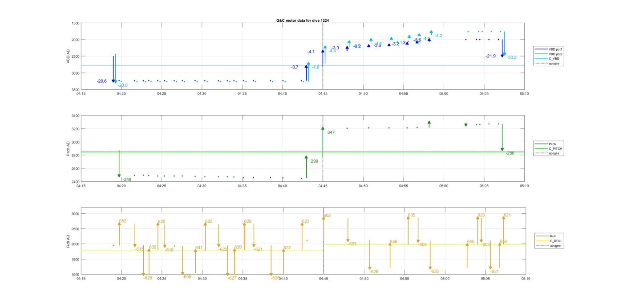The height and width of the screenshot is (308, 623).
Task: Click the "-4.2" VBD data label
Action: pos(438,36)
